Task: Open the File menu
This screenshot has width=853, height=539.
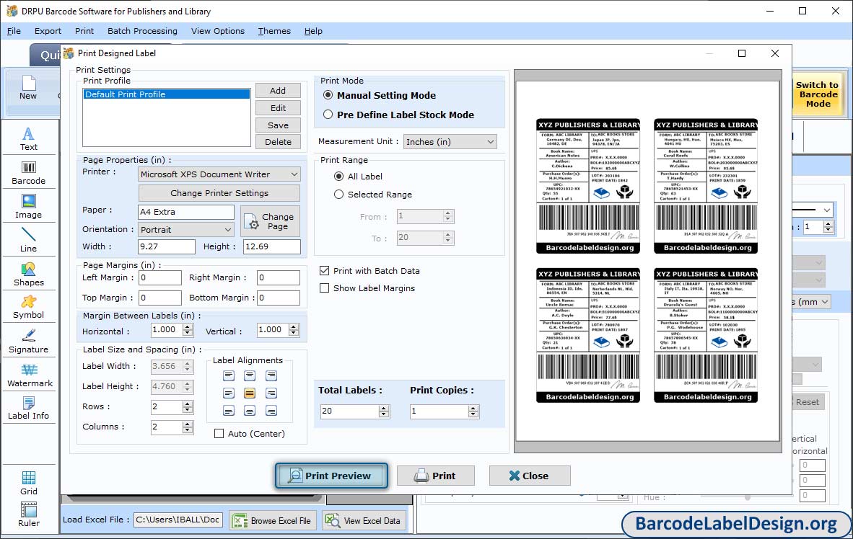Action: (14, 31)
